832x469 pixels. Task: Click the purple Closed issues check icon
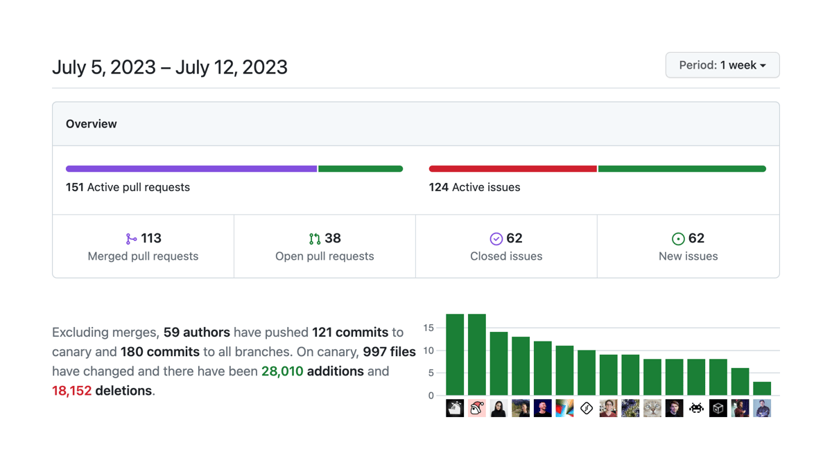click(496, 238)
